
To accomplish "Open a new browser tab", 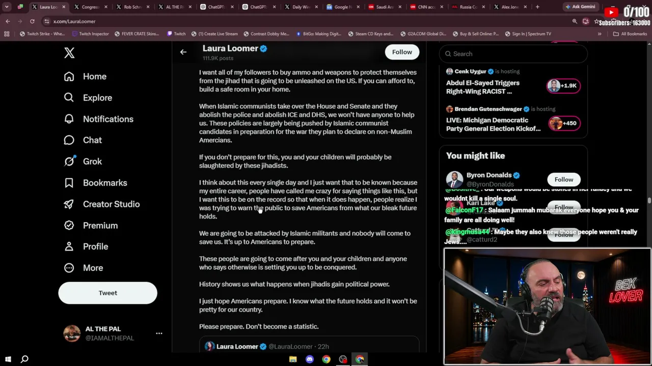I will click(x=537, y=7).
